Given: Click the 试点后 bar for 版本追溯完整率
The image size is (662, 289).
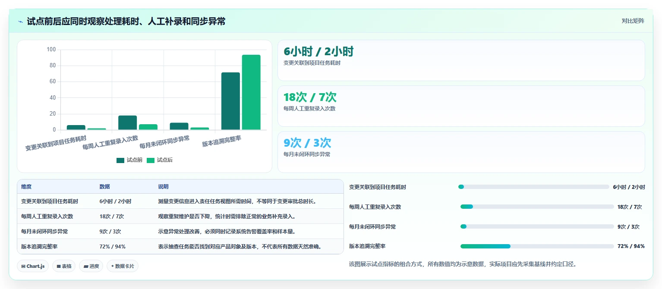Looking at the screenshot, I should (x=251, y=92).
